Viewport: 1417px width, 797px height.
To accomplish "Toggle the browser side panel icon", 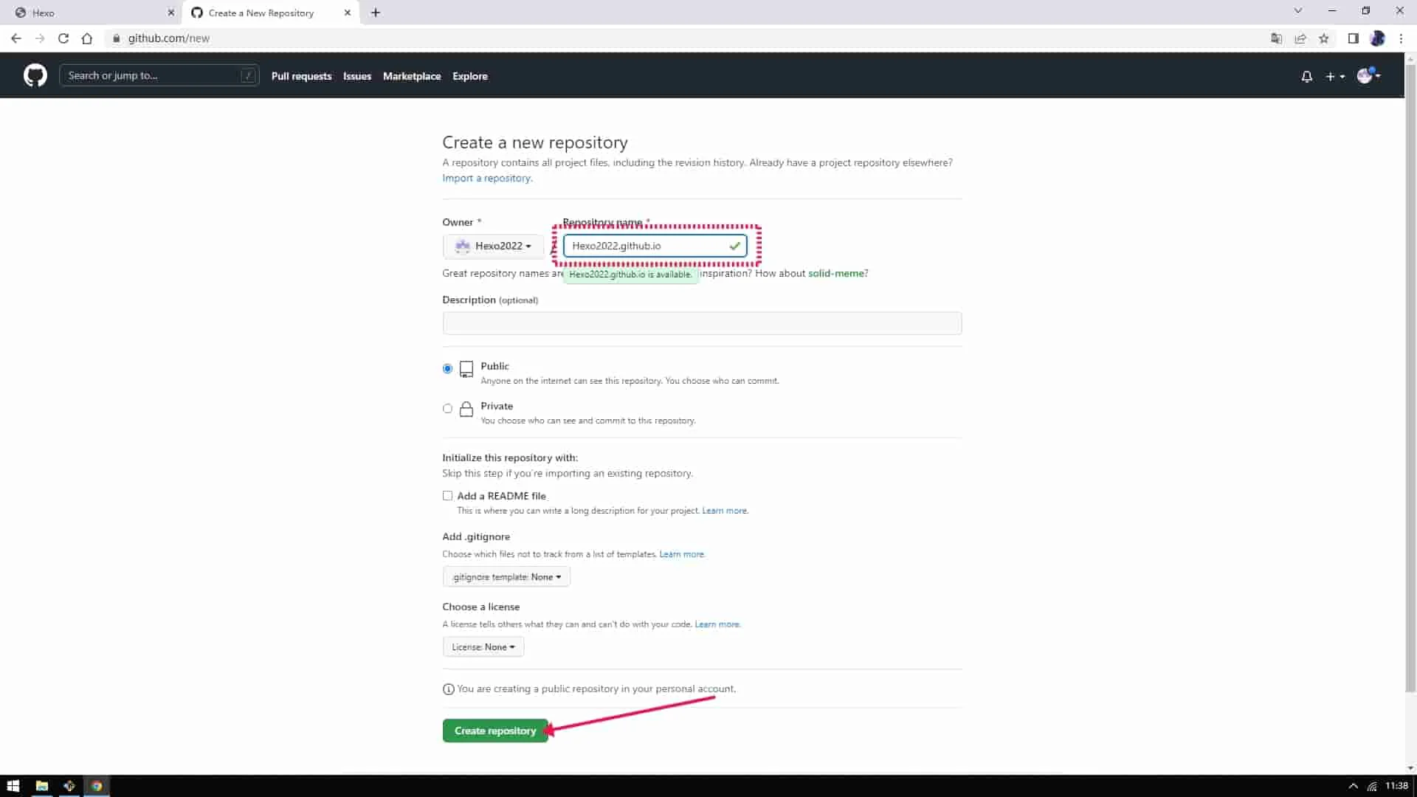I will tap(1353, 38).
